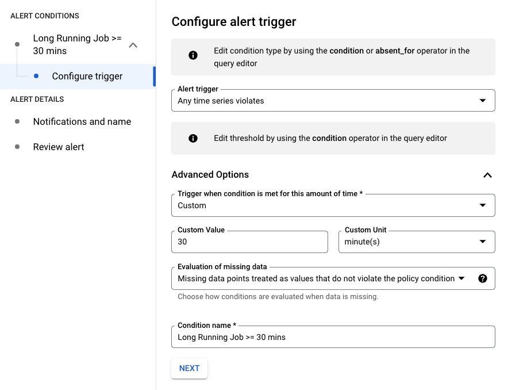This screenshot has height=390, width=508.
Task: Click the Advanced Options heading
Action: 210,175
